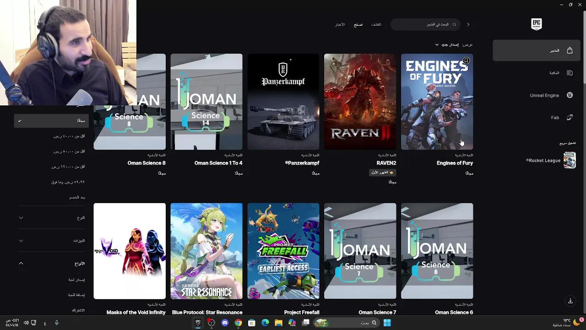Open Blue Protocol Star Resonance cover
Screen dimensions: 586x330
point(206,251)
